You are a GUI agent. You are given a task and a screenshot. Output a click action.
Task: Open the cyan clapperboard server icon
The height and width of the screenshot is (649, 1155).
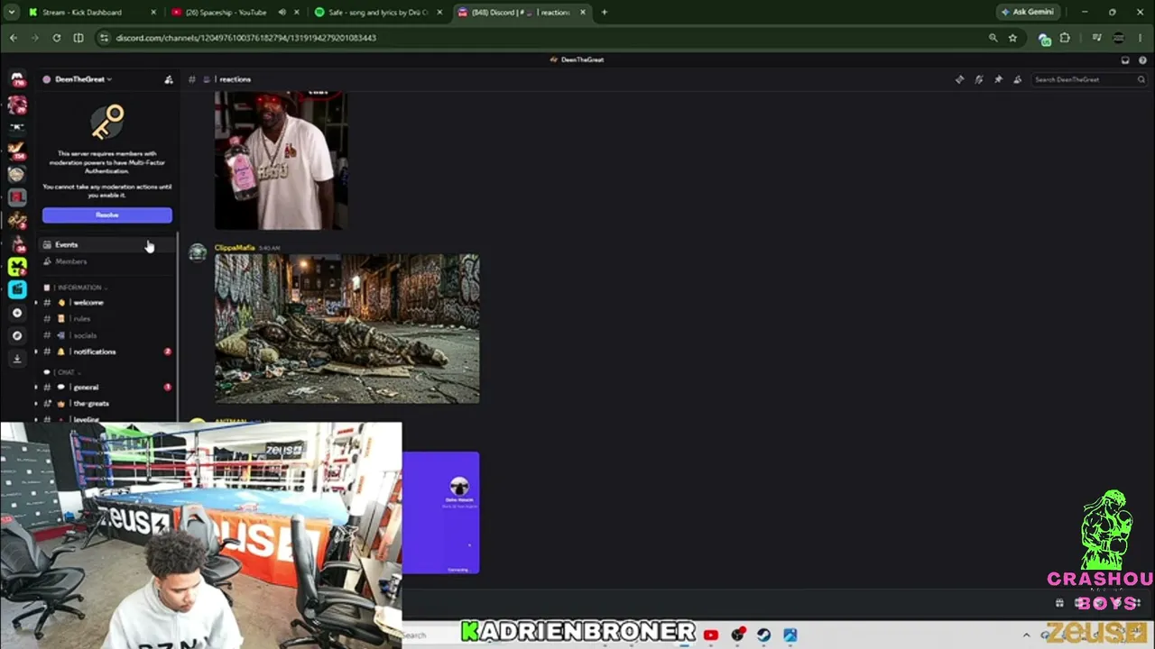17,289
